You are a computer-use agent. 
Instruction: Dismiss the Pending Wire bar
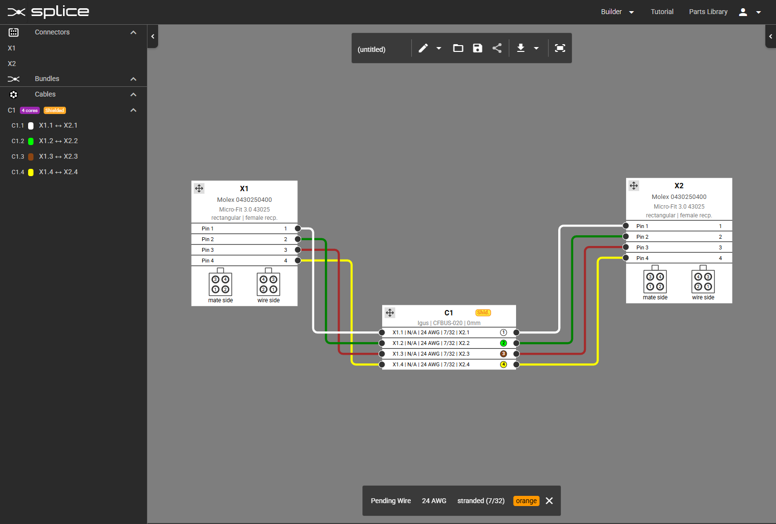coord(549,501)
